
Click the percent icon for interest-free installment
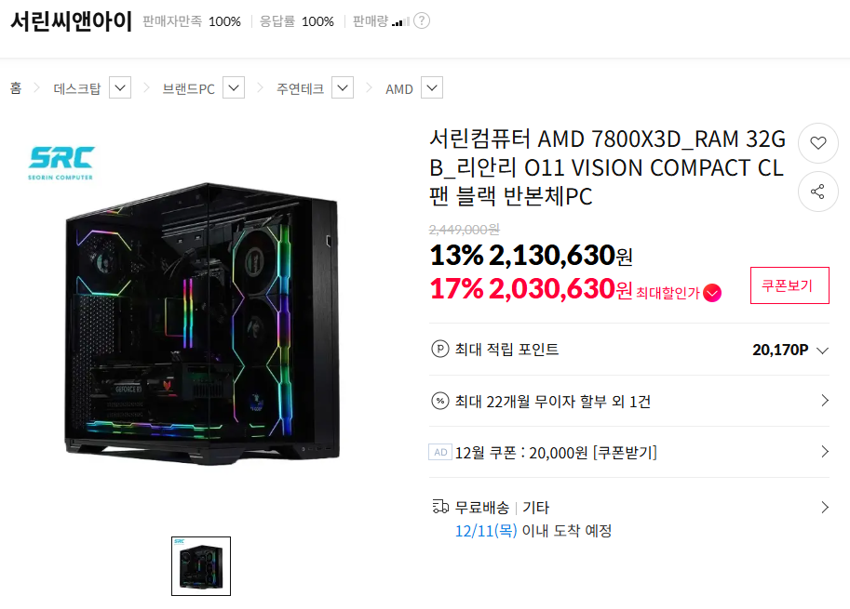click(439, 401)
